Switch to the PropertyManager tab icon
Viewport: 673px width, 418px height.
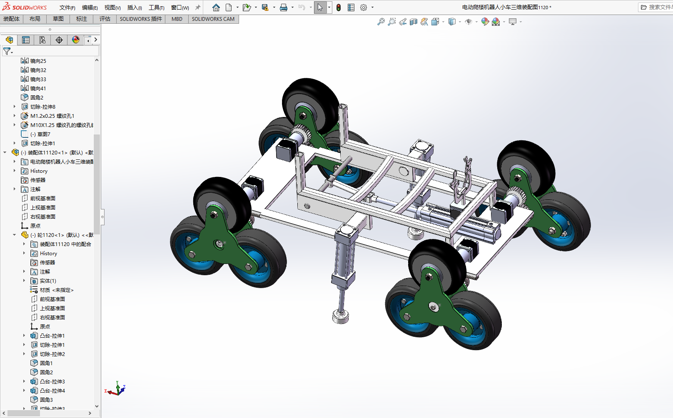point(26,40)
